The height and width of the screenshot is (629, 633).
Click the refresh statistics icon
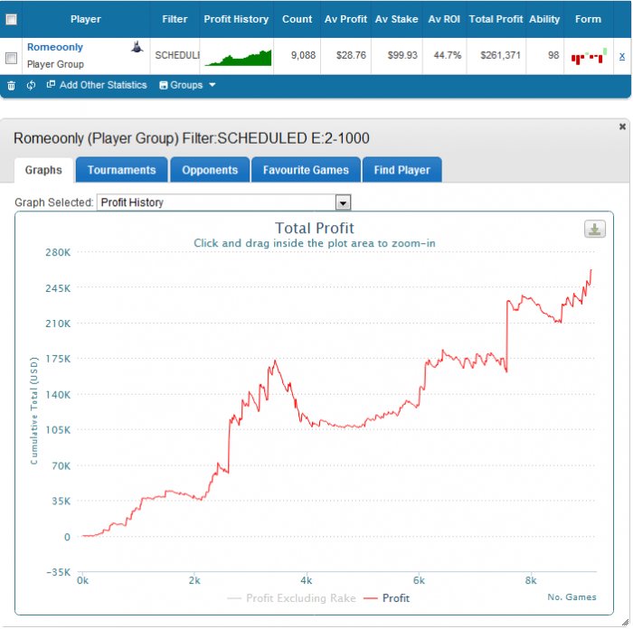click(31, 86)
